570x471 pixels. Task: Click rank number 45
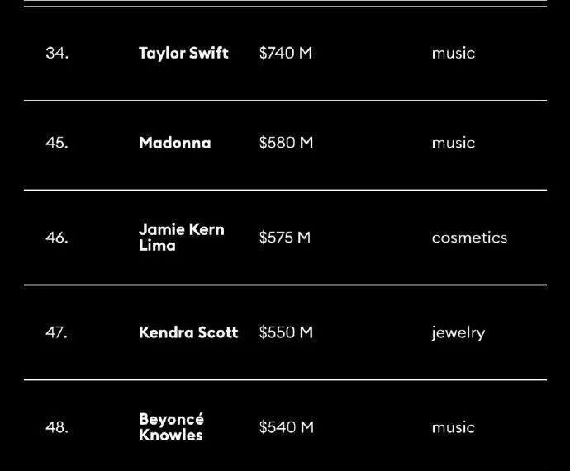[x=57, y=143]
